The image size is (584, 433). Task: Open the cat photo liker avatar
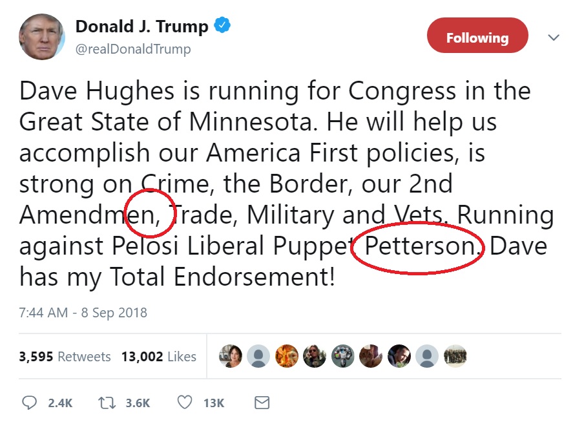371,356
